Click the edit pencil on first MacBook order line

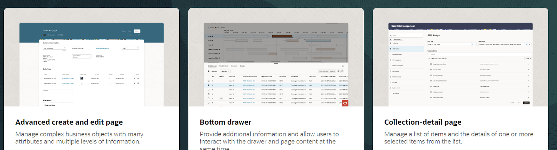pyautogui.click(x=135, y=79)
